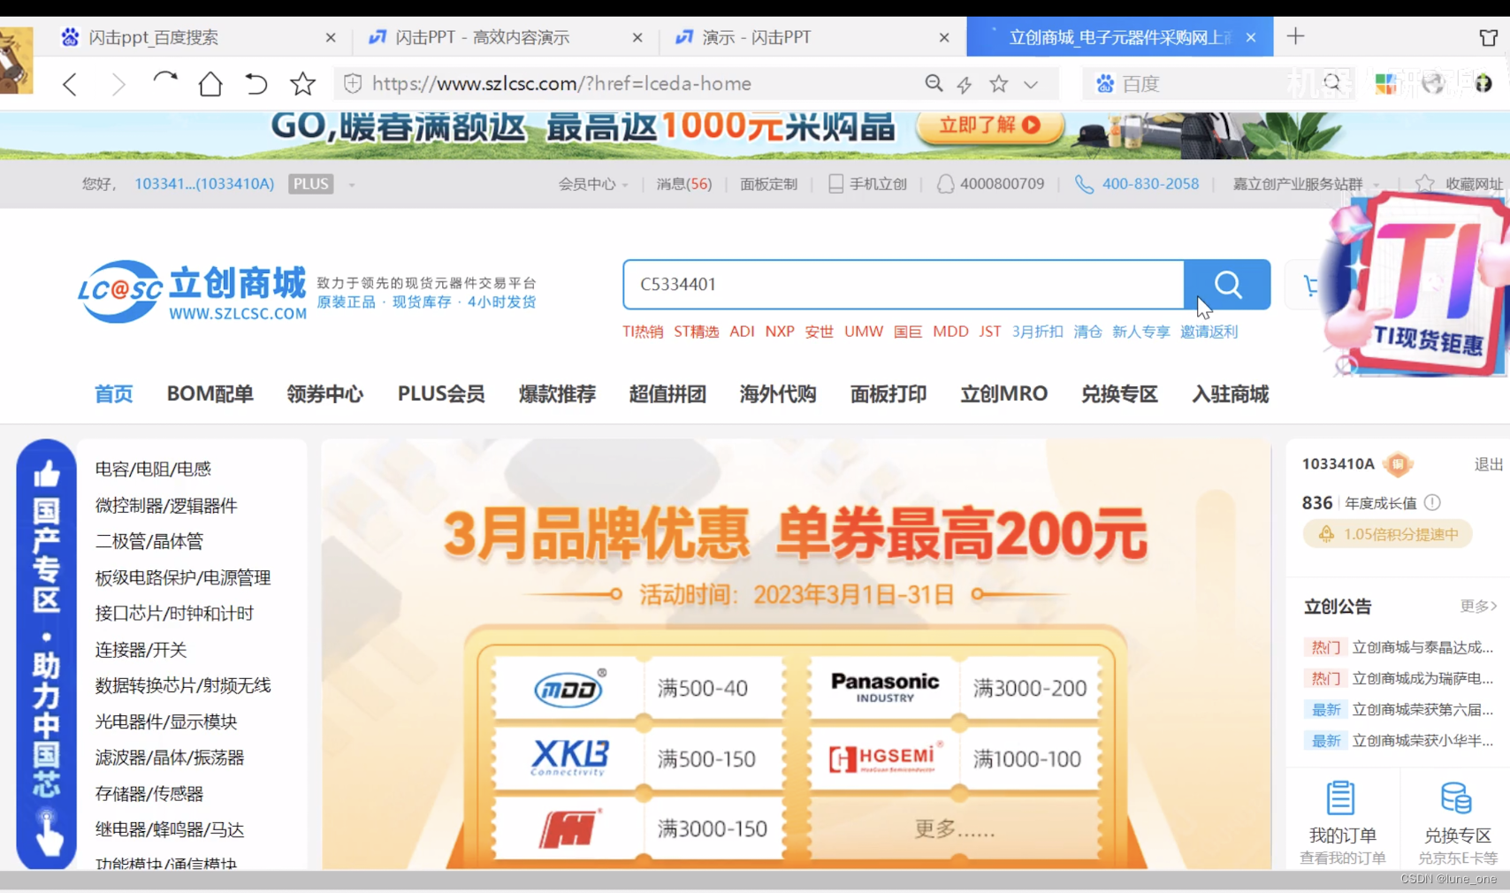Click the Baidu paw search engine icon

[x=1105, y=83]
